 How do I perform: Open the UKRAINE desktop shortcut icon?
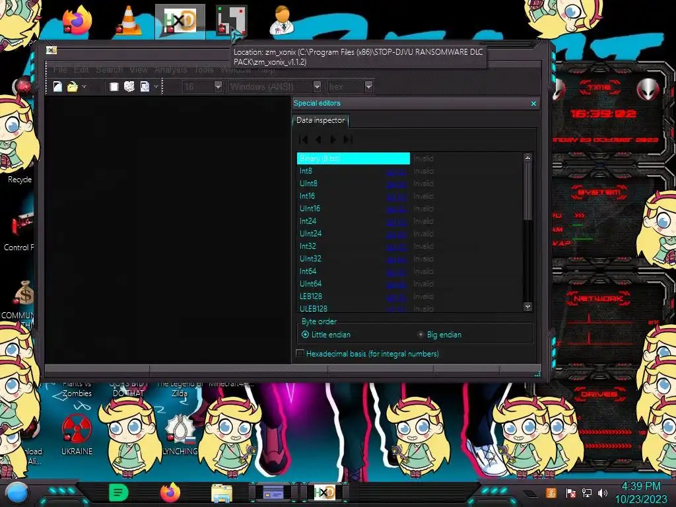pyautogui.click(x=77, y=434)
